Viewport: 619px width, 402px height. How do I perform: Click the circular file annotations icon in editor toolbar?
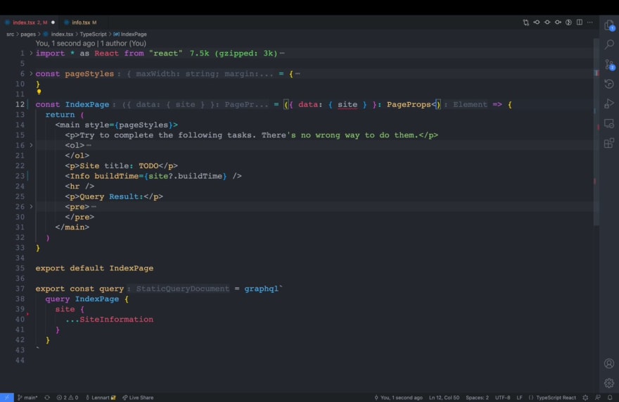coord(568,23)
